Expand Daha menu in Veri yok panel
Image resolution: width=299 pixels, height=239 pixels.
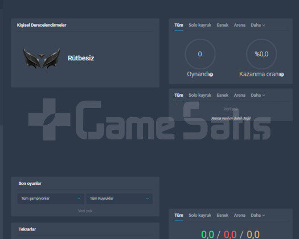(258, 95)
